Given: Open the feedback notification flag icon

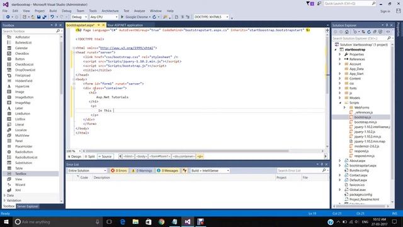Looking at the screenshot, I should [310, 4].
